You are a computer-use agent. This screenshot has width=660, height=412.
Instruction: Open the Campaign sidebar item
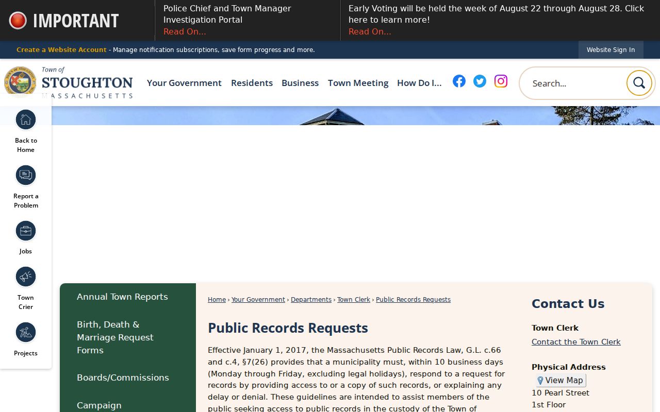click(x=99, y=405)
